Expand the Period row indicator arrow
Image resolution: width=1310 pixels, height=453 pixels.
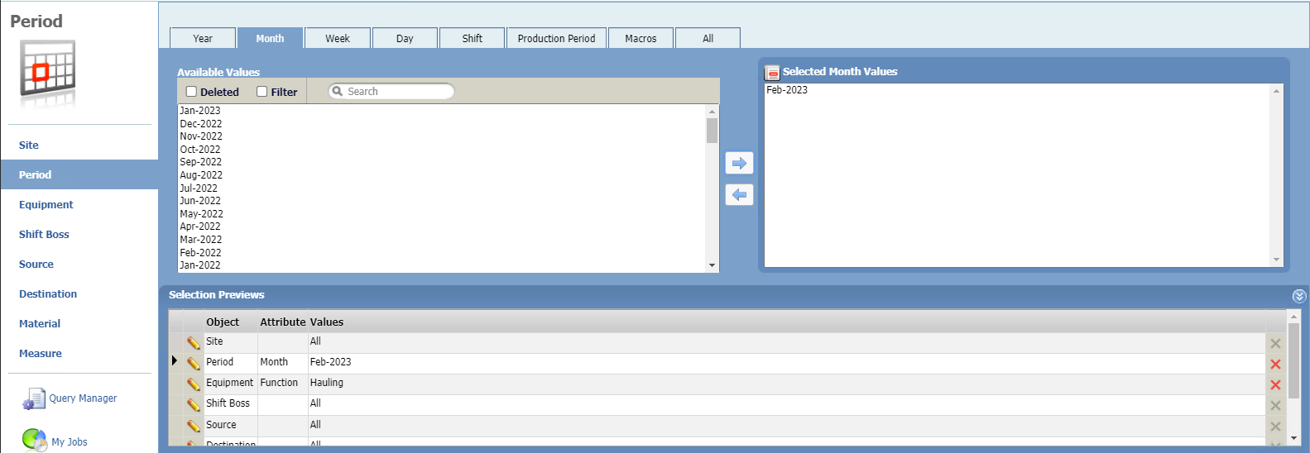[175, 361]
